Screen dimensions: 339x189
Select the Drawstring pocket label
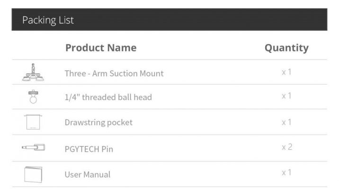click(98, 122)
